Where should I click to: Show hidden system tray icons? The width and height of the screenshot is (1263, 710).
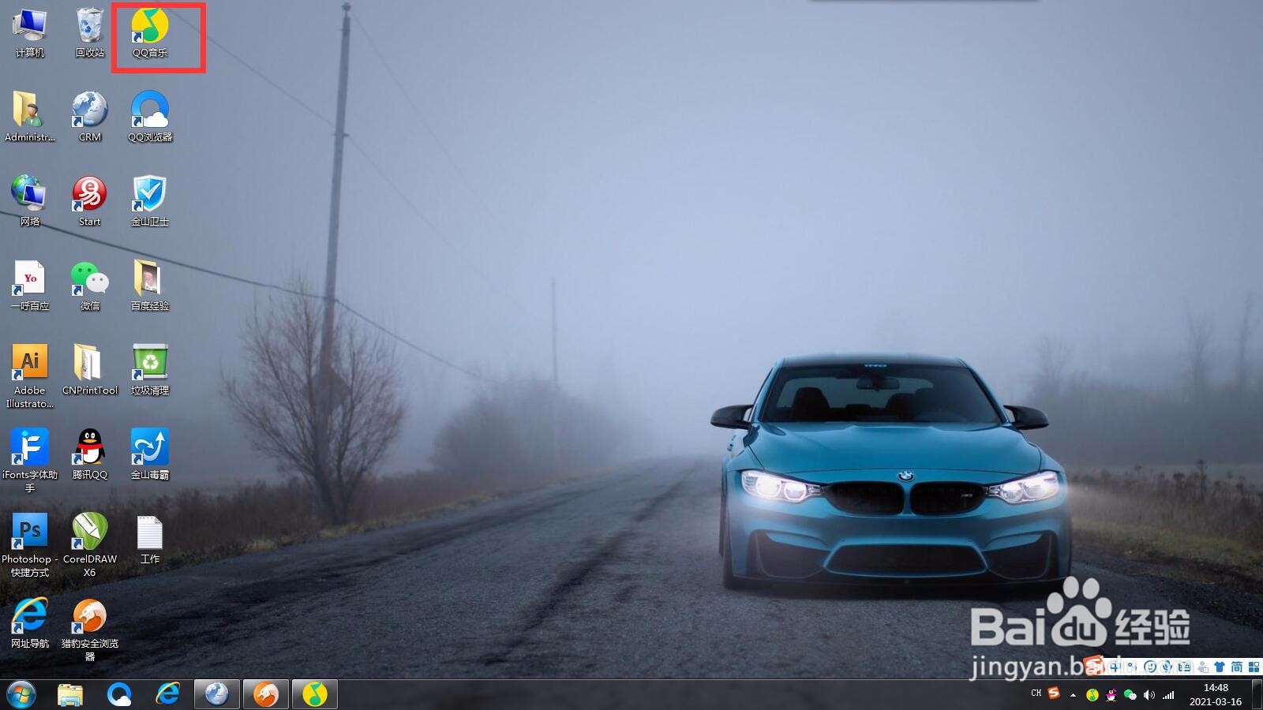(1073, 695)
